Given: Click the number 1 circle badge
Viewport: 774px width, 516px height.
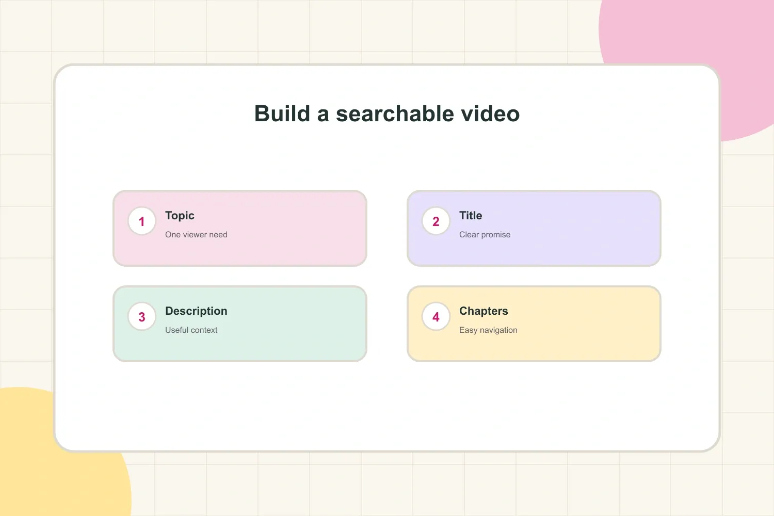Looking at the screenshot, I should 142,221.
